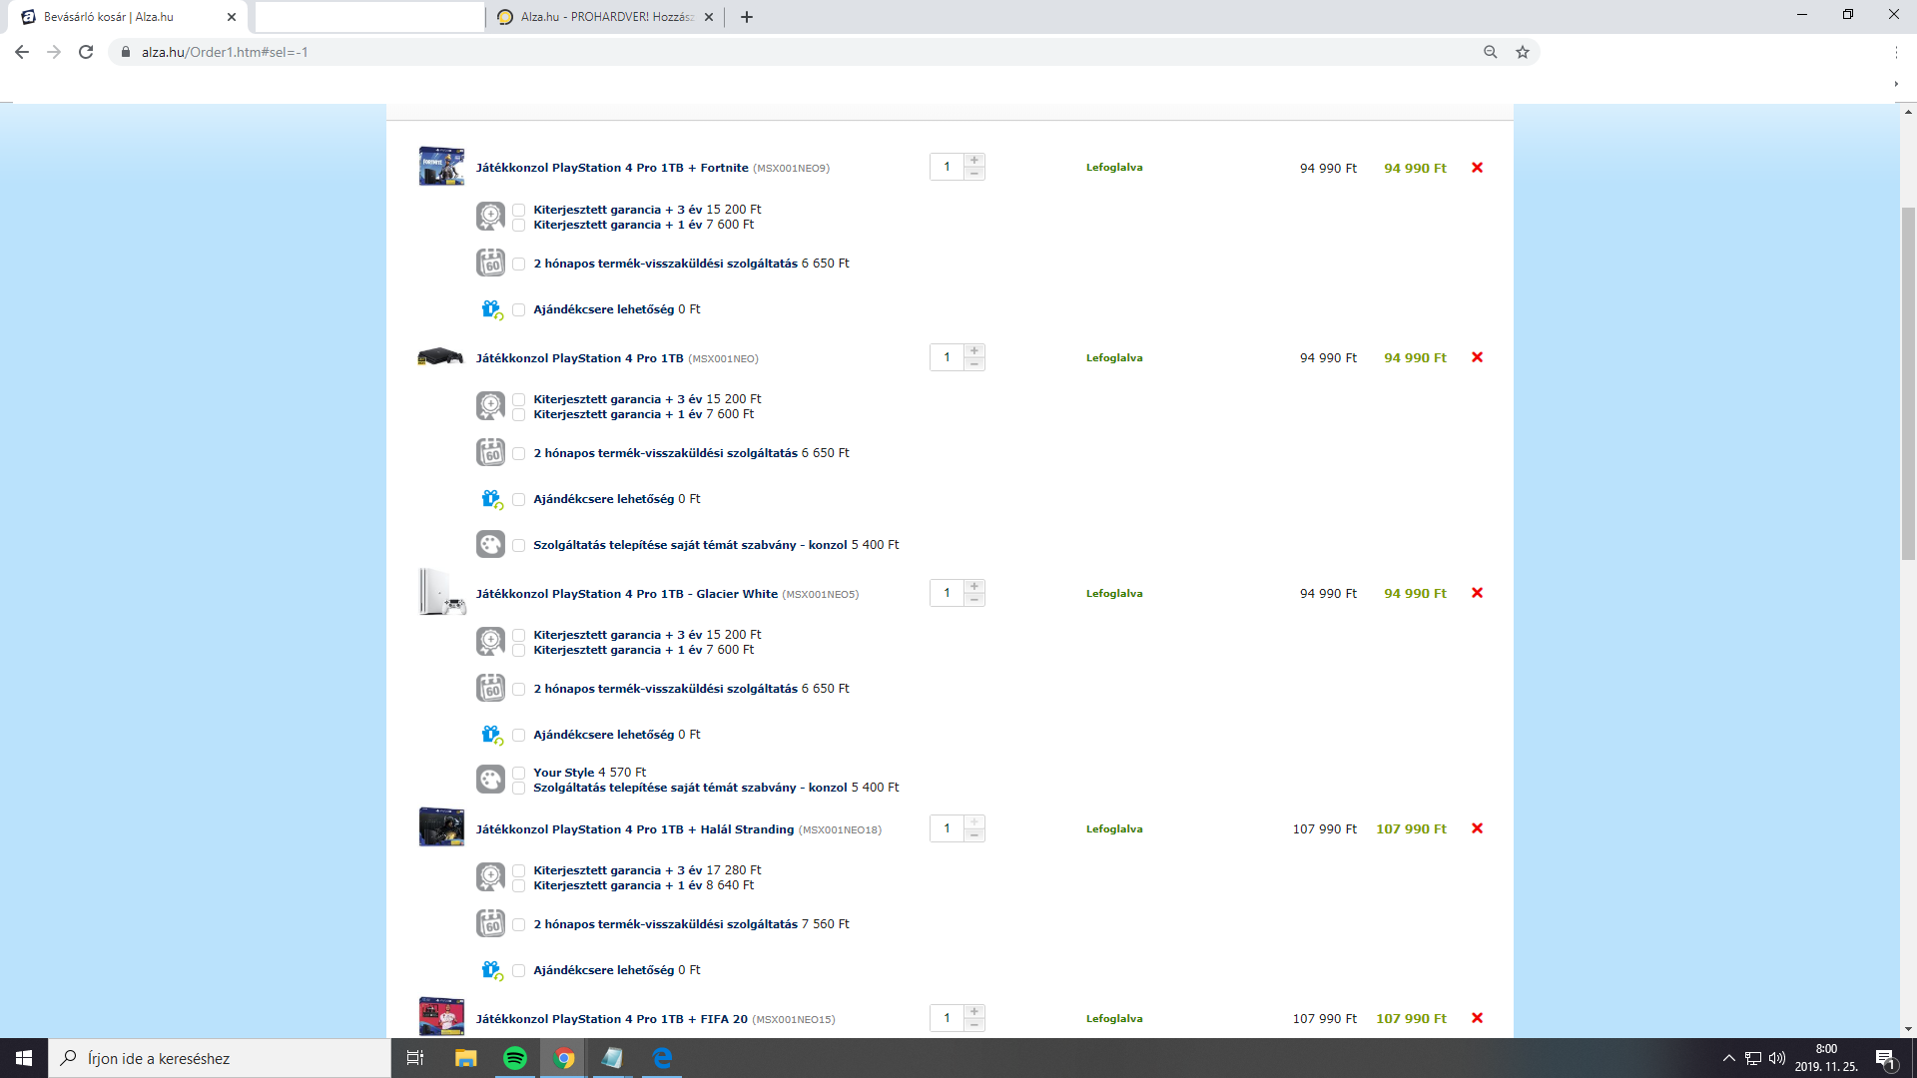Decrease quantity of Glacier White console

click(x=974, y=599)
